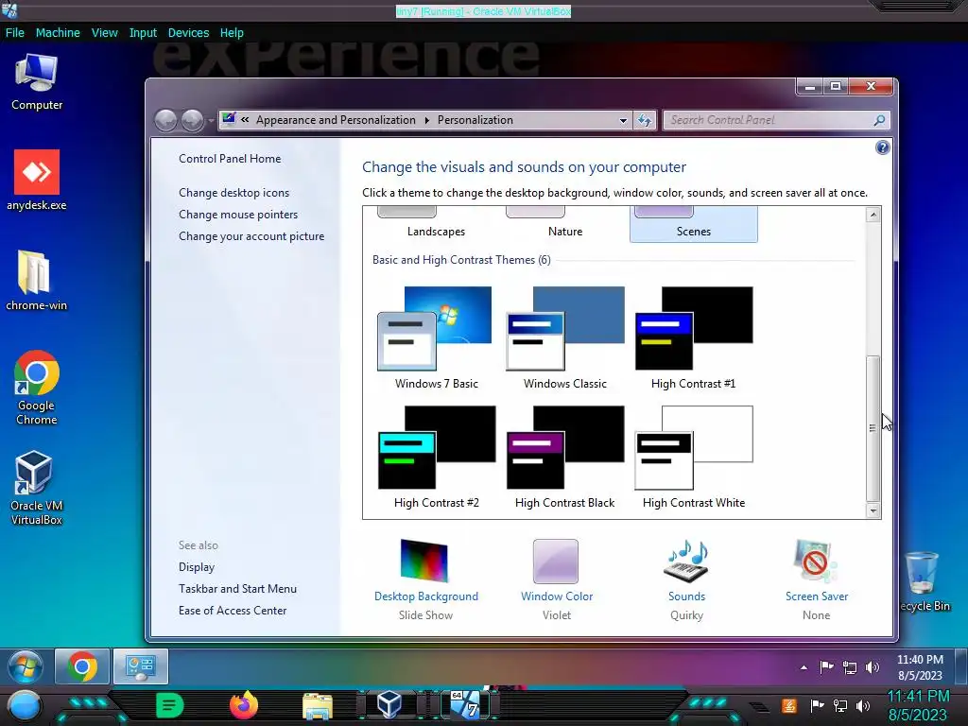Screen dimensions: 968x726
Task: Click the VirtualBox cube in host taskbar
Action: tap(389, 705)
